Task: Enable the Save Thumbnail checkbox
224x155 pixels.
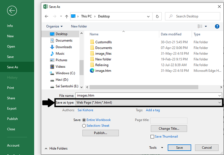Action: 152,137
